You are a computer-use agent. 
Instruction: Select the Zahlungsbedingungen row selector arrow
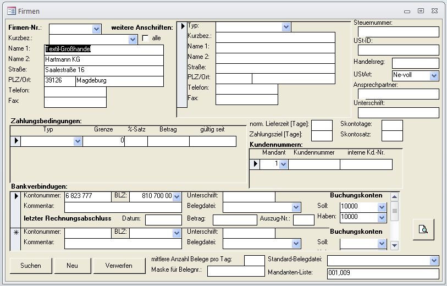pos(15,141)
